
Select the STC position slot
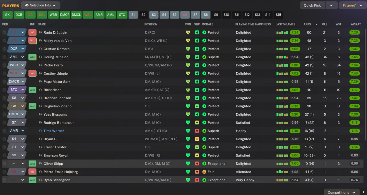tap(122, 15)
